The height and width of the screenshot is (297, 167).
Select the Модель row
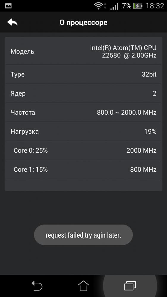point(83,51)
